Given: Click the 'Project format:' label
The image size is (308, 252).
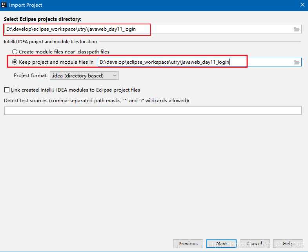Looking at the screenshot, I should 31,75.
